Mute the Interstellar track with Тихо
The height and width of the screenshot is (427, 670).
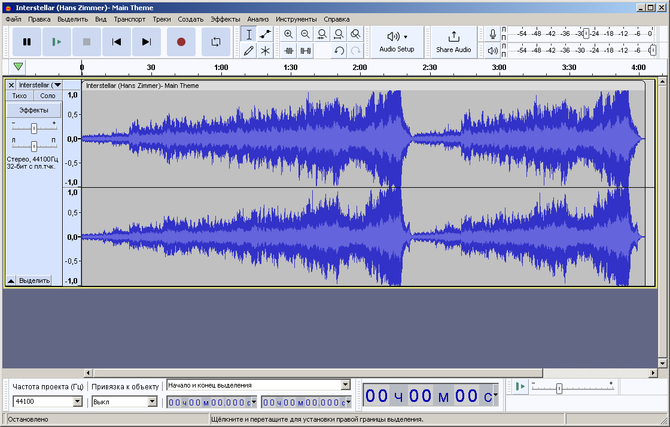pos(19,96)
